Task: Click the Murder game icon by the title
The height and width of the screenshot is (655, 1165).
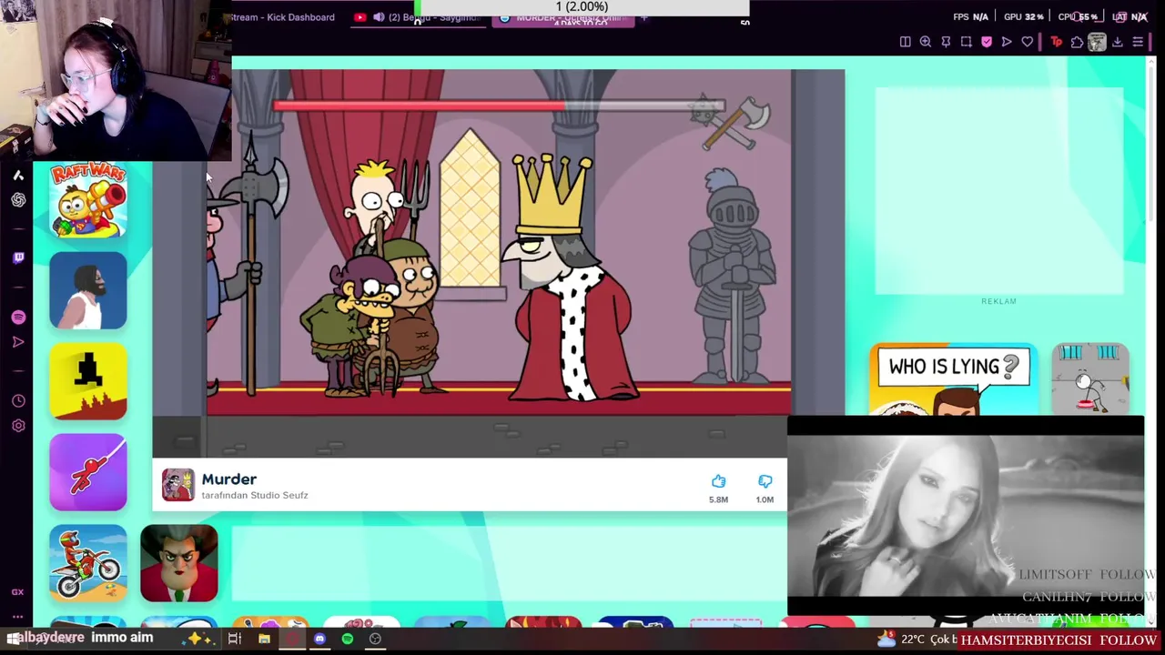Action: (178, 486)
